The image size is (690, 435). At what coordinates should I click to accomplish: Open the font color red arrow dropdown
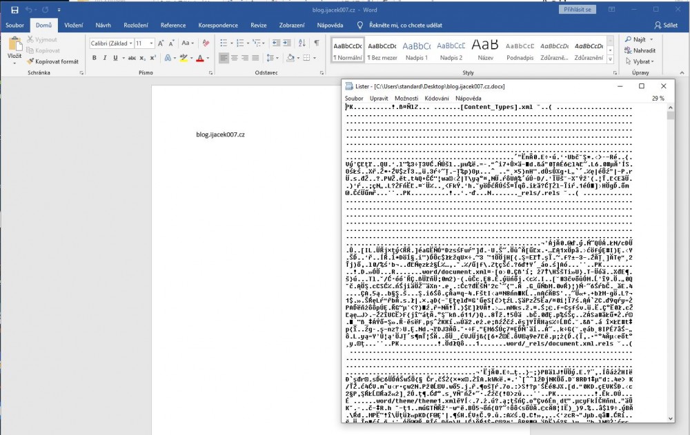tap(208, 58)
